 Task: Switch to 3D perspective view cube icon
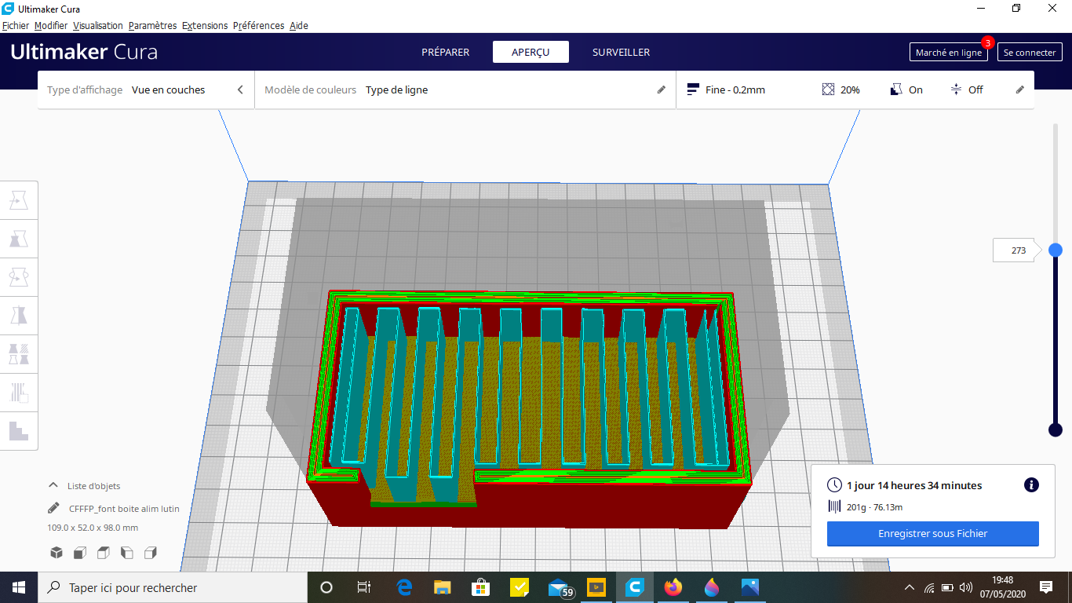57,553
